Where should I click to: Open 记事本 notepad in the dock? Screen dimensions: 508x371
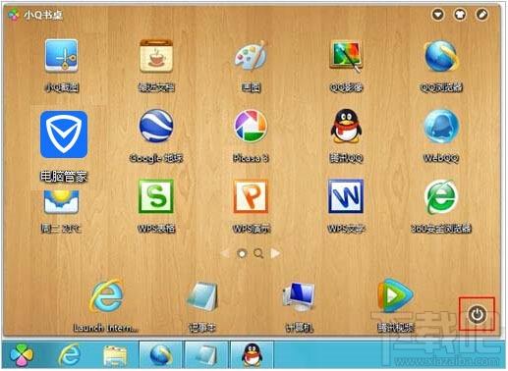(202, 296)
